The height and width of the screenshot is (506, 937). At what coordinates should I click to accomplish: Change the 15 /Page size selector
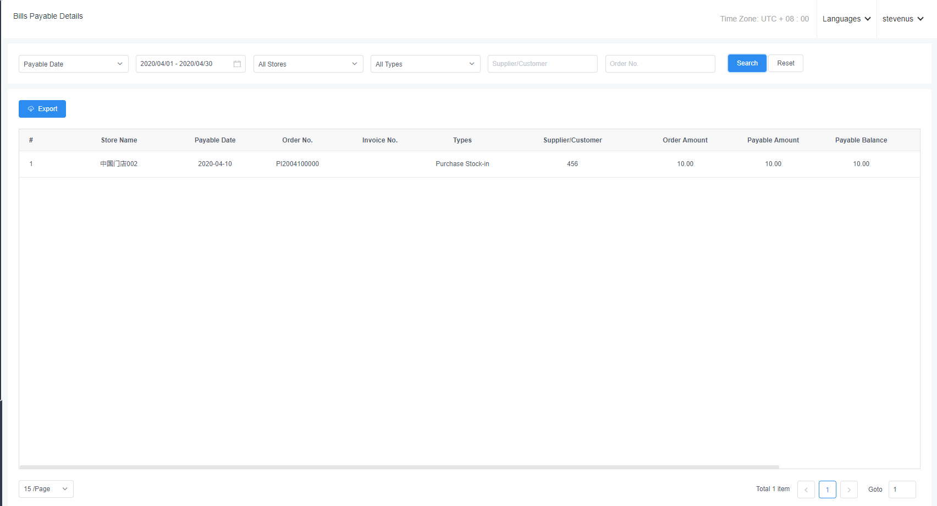[46, 489]
